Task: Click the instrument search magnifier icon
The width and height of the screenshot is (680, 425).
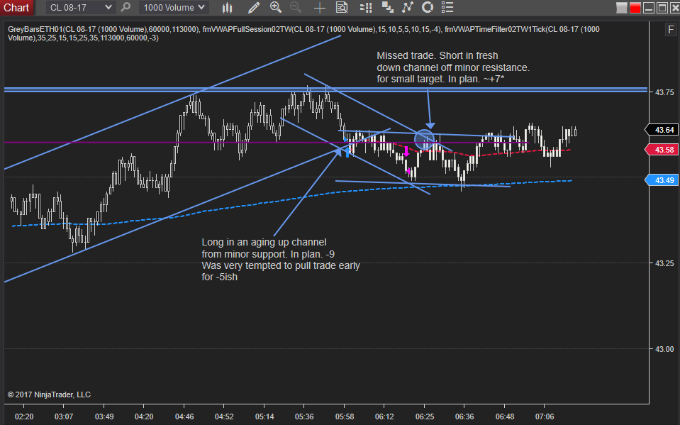Action: click(x=126, y=7)
